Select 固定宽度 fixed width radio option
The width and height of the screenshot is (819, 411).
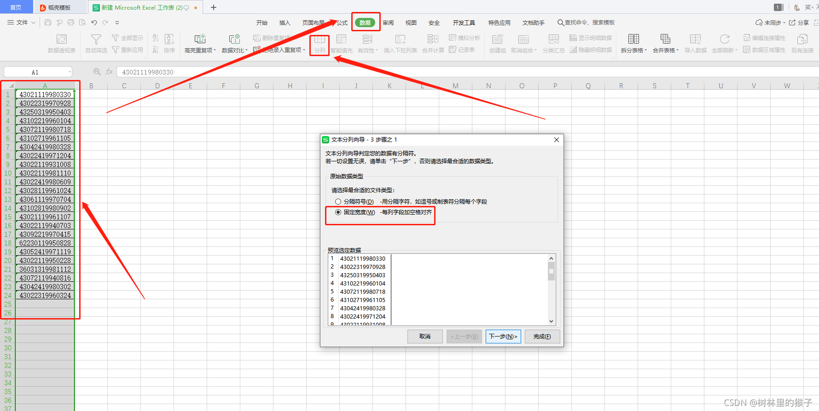tap(338, 212)
